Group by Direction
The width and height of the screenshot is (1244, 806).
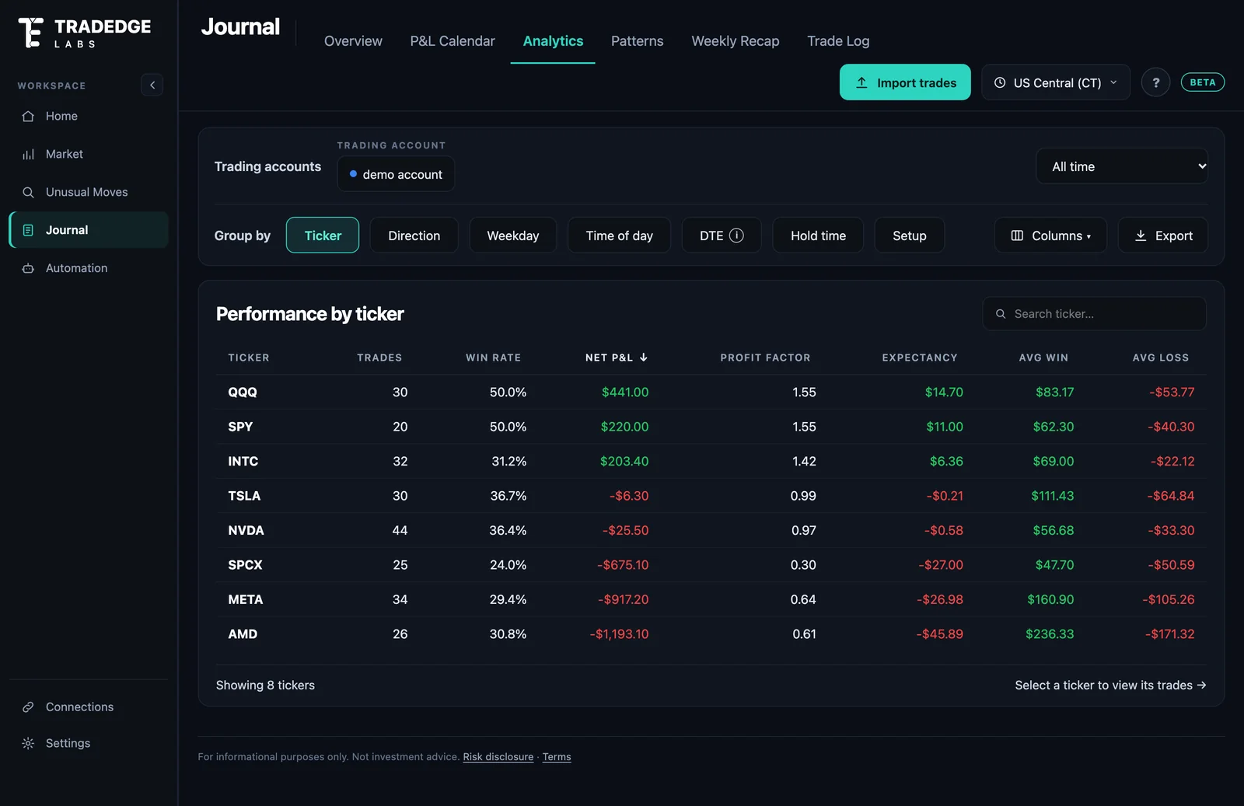click(x=414, y=236)
